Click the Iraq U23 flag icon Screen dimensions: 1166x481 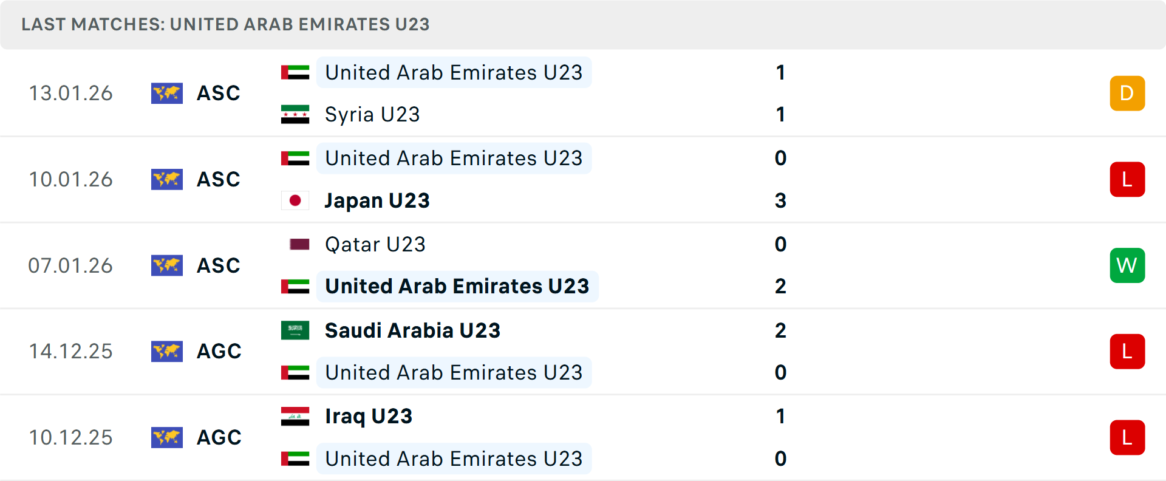click(x=295, y=417)
